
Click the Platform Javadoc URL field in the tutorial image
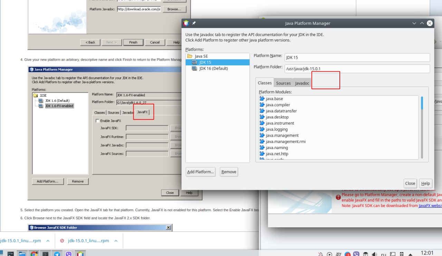coord(139,9)
